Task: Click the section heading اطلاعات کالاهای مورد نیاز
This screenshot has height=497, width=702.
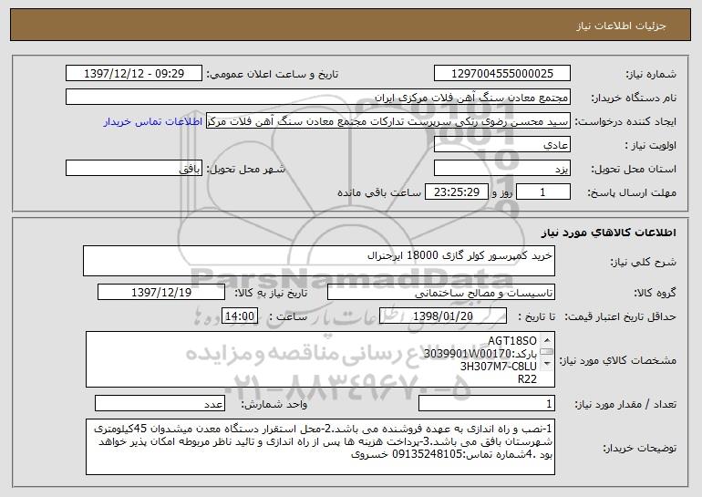Action: pos(609,233)
